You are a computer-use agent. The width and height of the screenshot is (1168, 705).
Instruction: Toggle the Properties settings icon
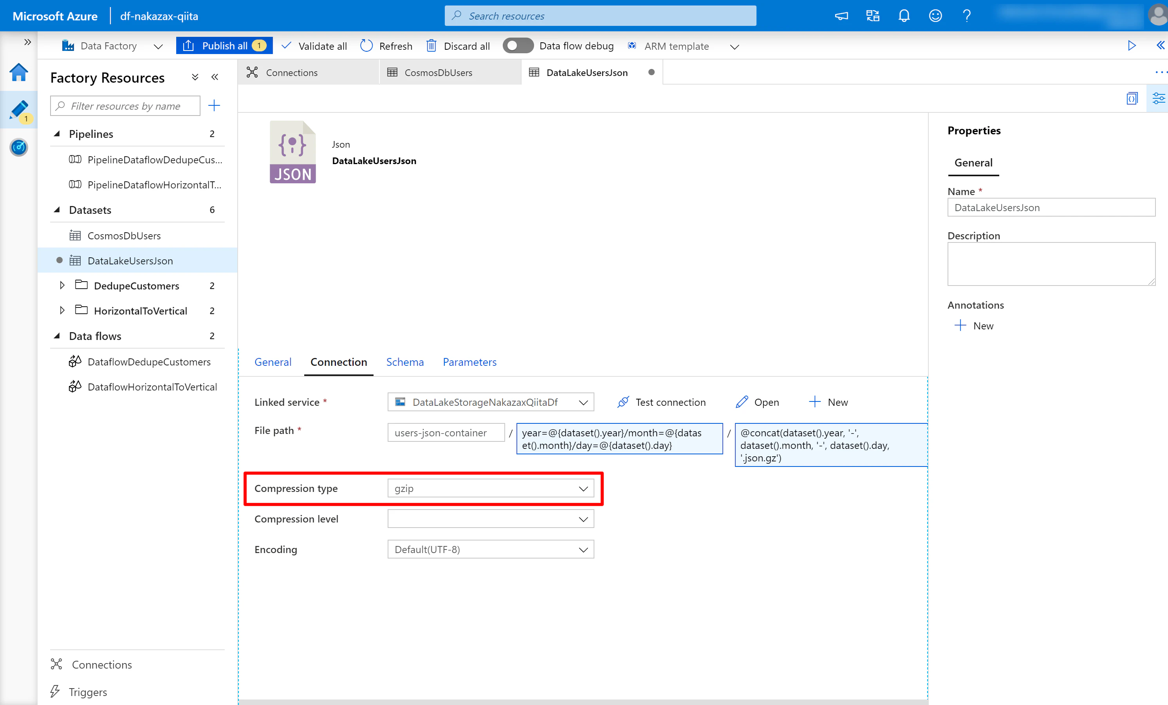pos(1158,98)
